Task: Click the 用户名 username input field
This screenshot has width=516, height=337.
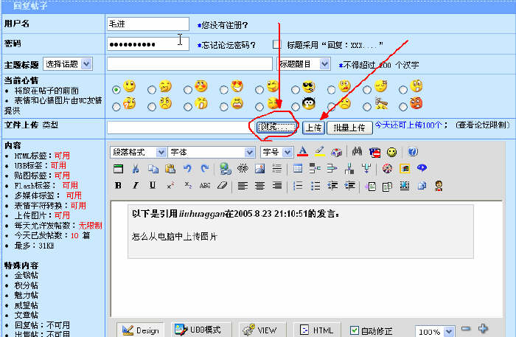Action: [x=150, y=25]
